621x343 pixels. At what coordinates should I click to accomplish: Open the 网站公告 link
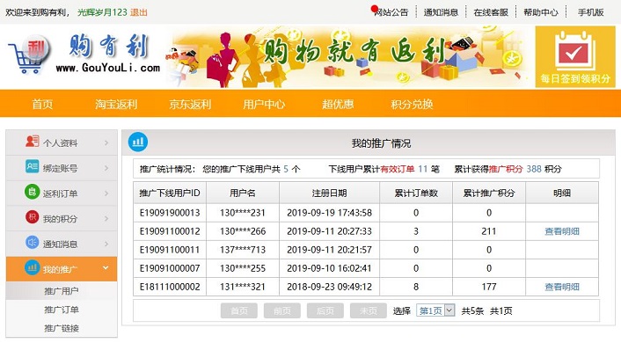[x=391, y=12]
